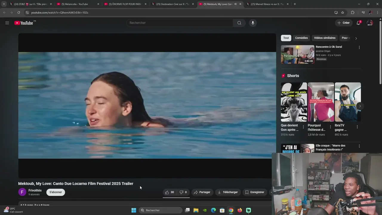Open options for 'Elle craque' video
The width and height of the screenshot is (382, 215).
(x=359, y=146)
